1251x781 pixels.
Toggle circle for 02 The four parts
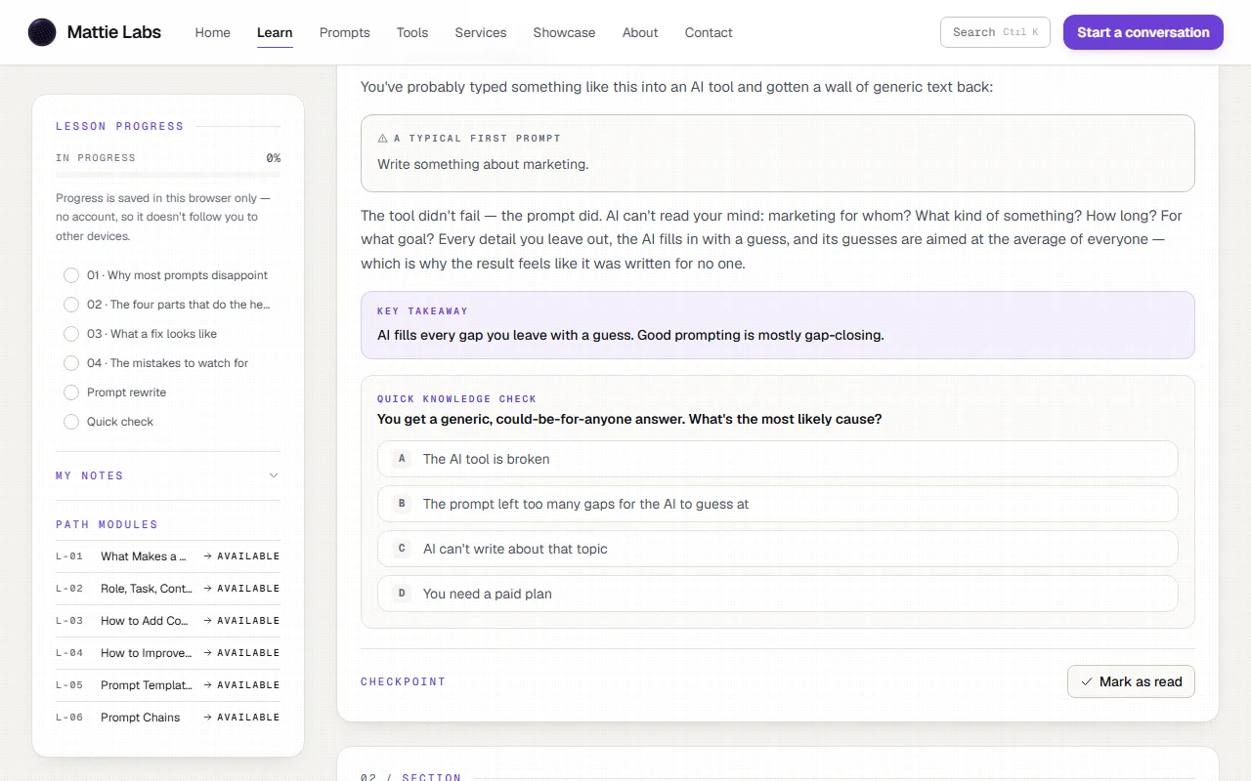tap(71, 305)
